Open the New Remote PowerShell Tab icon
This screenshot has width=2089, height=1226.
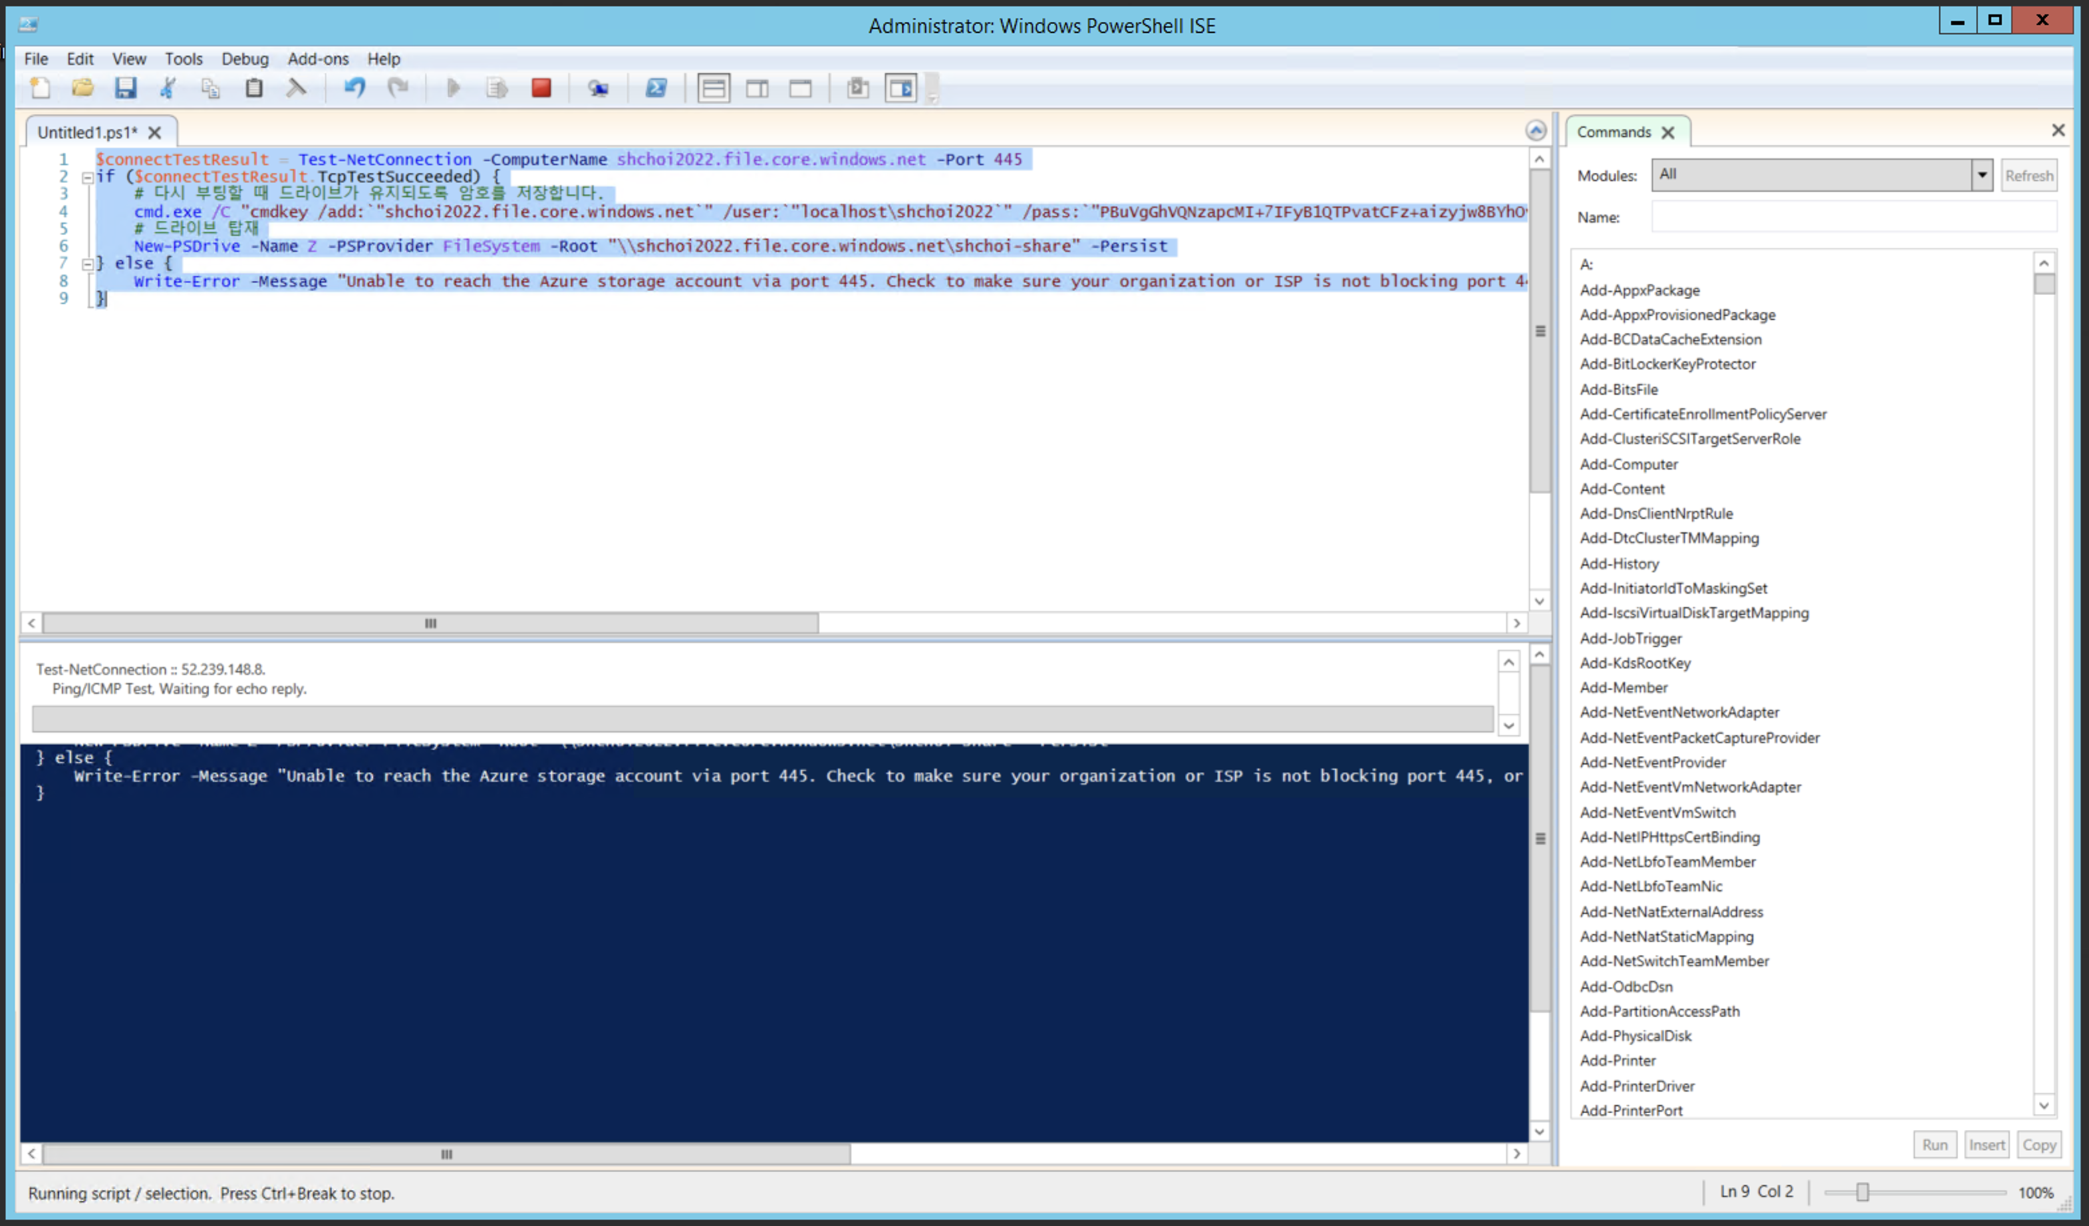pyautogui.click(x=597, y=87)
